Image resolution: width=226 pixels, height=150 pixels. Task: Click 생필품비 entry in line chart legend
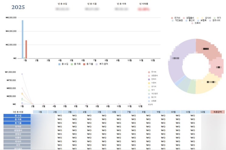click(x=153, y=76)
